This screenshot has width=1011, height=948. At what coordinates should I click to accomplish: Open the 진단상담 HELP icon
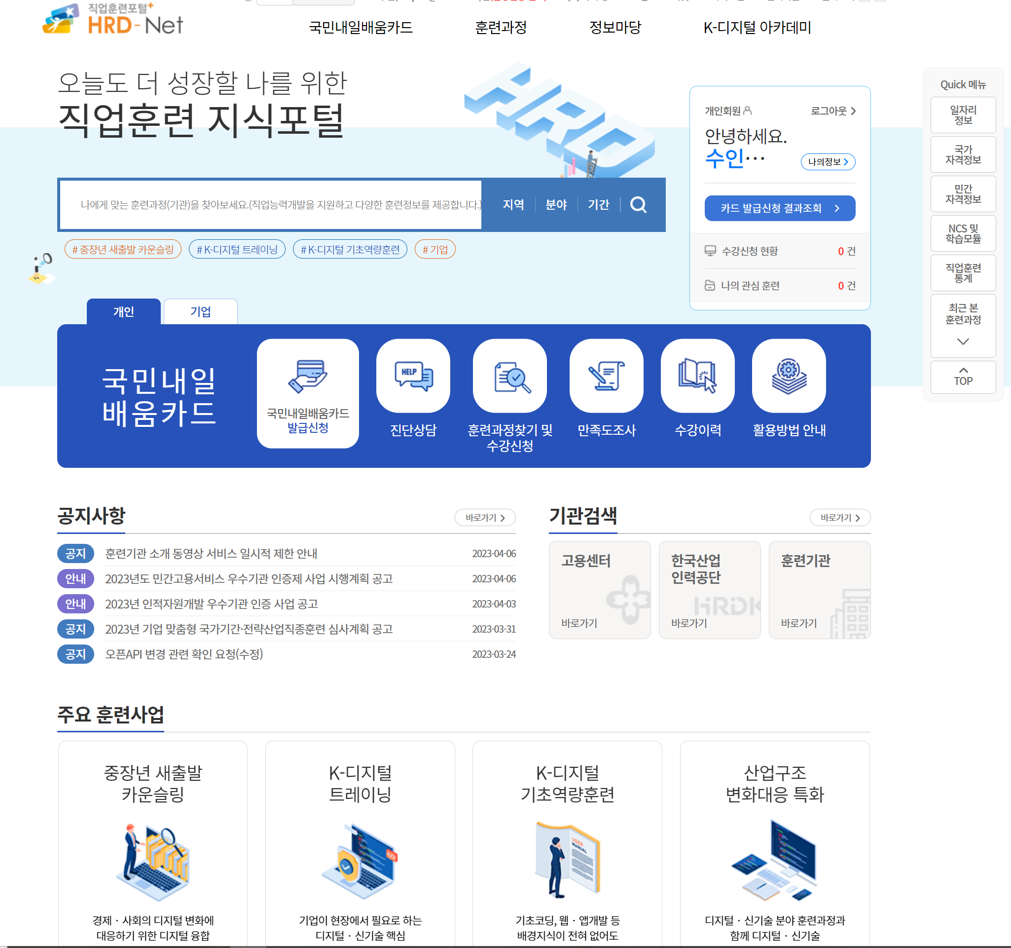[413, 376]
